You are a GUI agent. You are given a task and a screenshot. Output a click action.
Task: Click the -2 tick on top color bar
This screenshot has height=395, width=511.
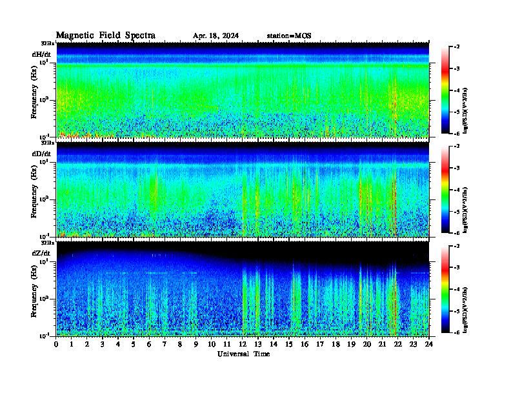[x=456, y=47]
